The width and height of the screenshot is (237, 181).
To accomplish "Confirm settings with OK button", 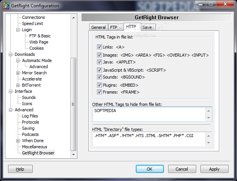I will (150, 169).
